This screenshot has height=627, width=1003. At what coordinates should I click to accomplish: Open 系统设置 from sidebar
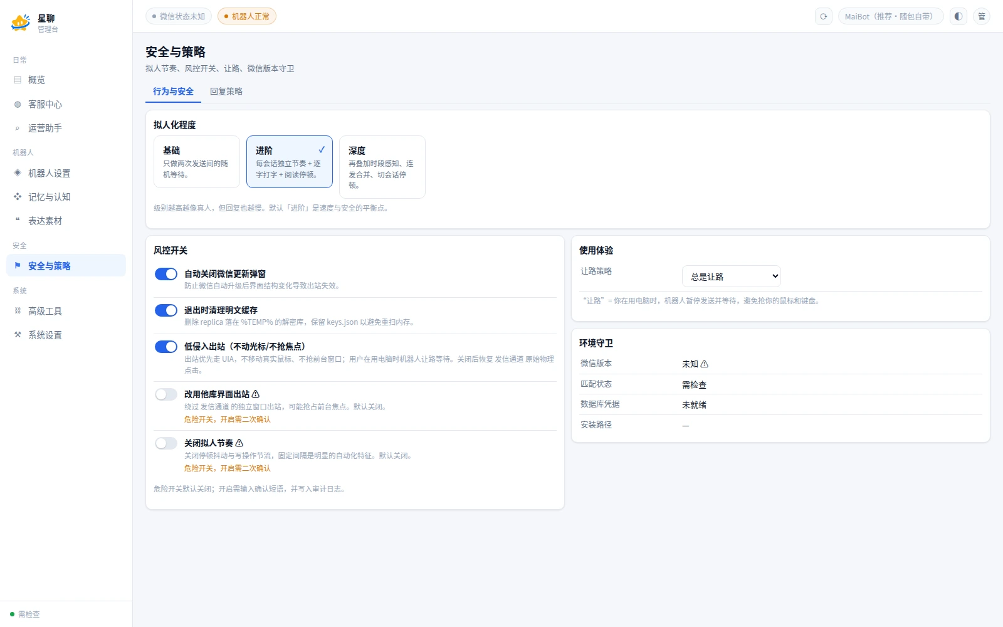coord(66,335)
